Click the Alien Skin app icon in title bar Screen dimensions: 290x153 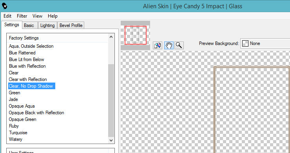pos(5,6)
